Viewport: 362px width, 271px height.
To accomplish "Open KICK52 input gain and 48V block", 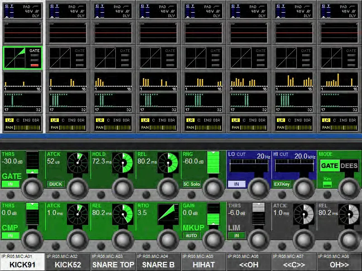I will pos(67,10).
